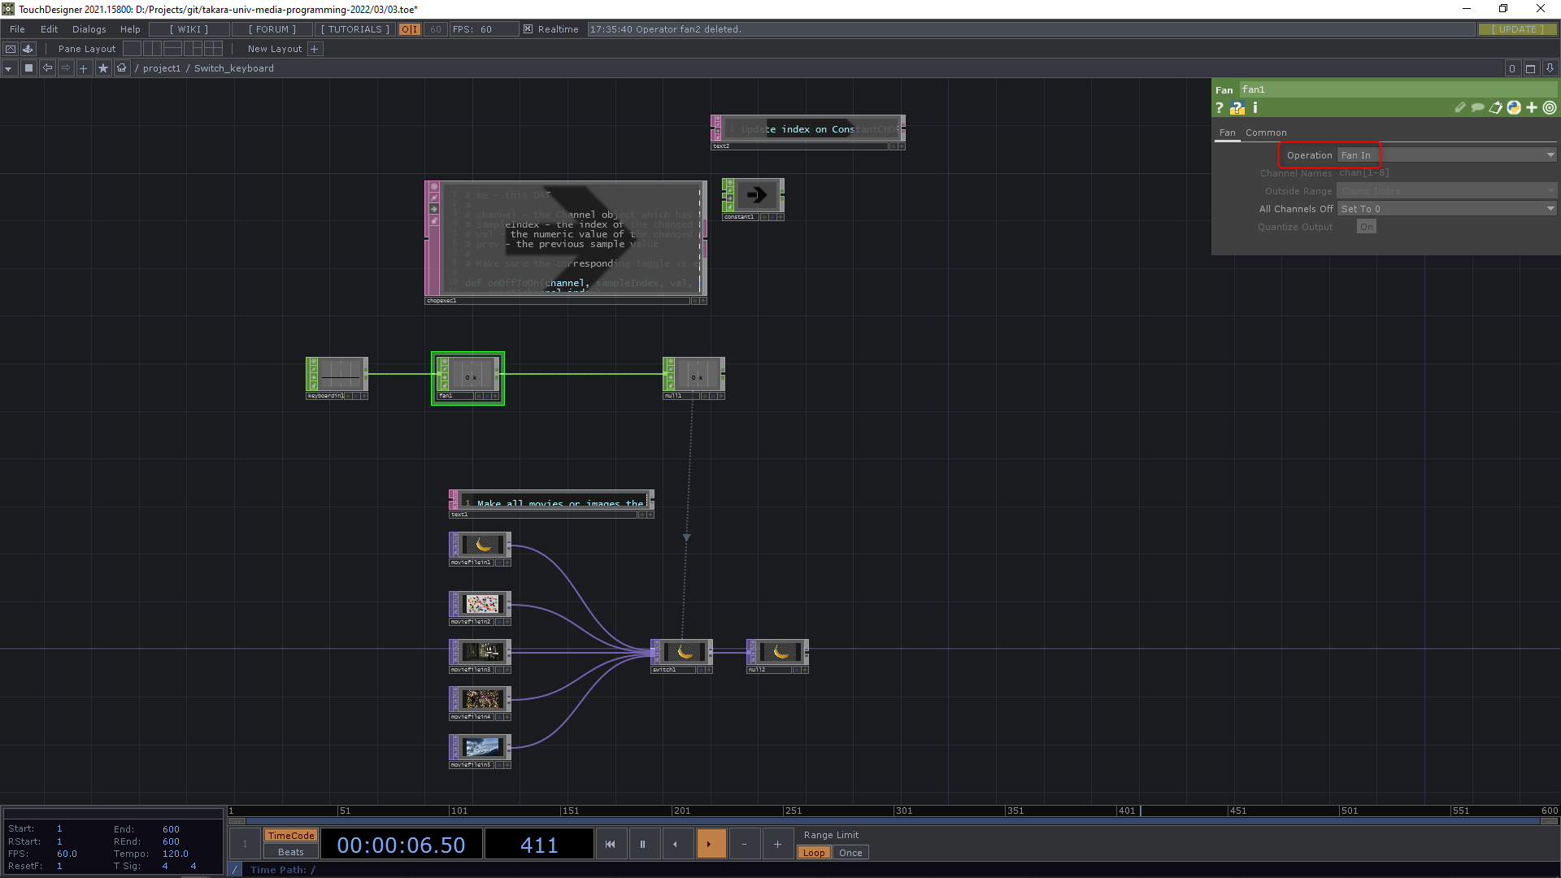The image size is (1561, 878).
Task: Click the Python language icon in parameter panel
Action: (x=1514, y=107)
